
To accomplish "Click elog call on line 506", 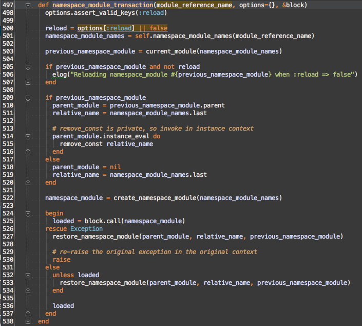I will [60, 75].
